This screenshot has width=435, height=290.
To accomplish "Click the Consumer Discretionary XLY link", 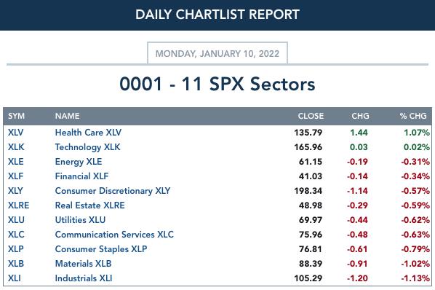I will 113,191.
